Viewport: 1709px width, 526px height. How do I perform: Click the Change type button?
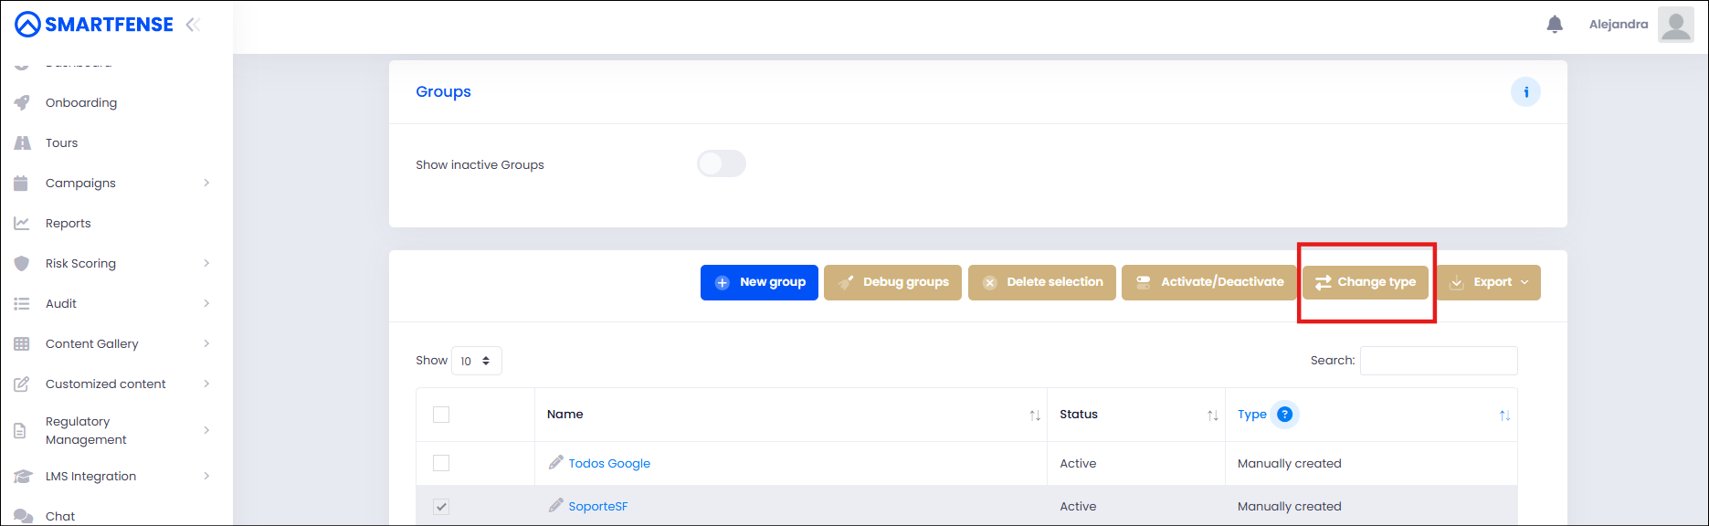coord(1366,282)
